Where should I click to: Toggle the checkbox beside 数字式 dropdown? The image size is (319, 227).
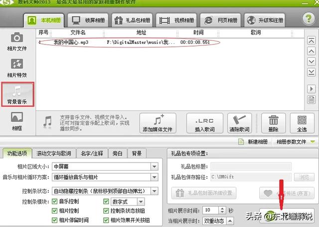click(106, 202)
